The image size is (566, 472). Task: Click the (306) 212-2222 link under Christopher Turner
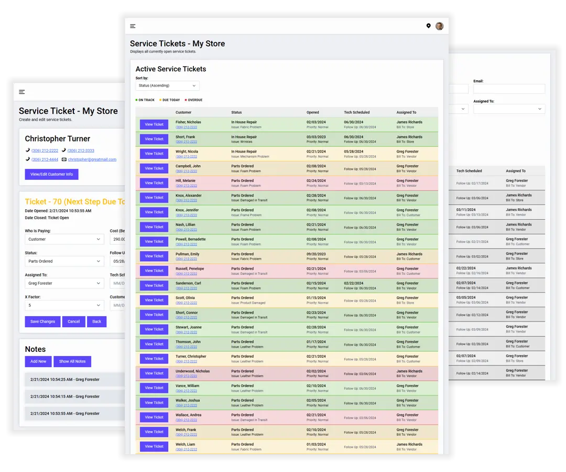click(45, 151)
